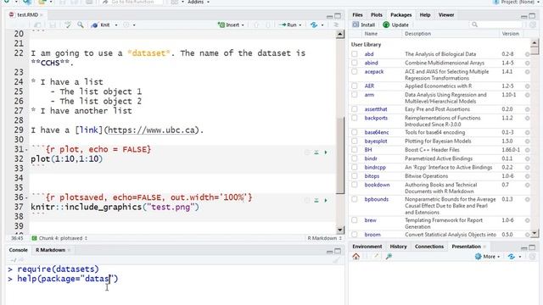
Task: Go to the presentation home slide
Action: coord(356,256)
